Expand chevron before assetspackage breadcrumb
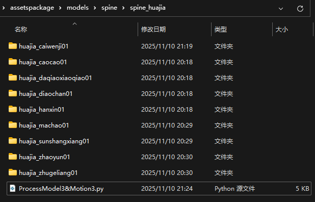315x202 pixels. pyautogui.click(x=4, y=8)
